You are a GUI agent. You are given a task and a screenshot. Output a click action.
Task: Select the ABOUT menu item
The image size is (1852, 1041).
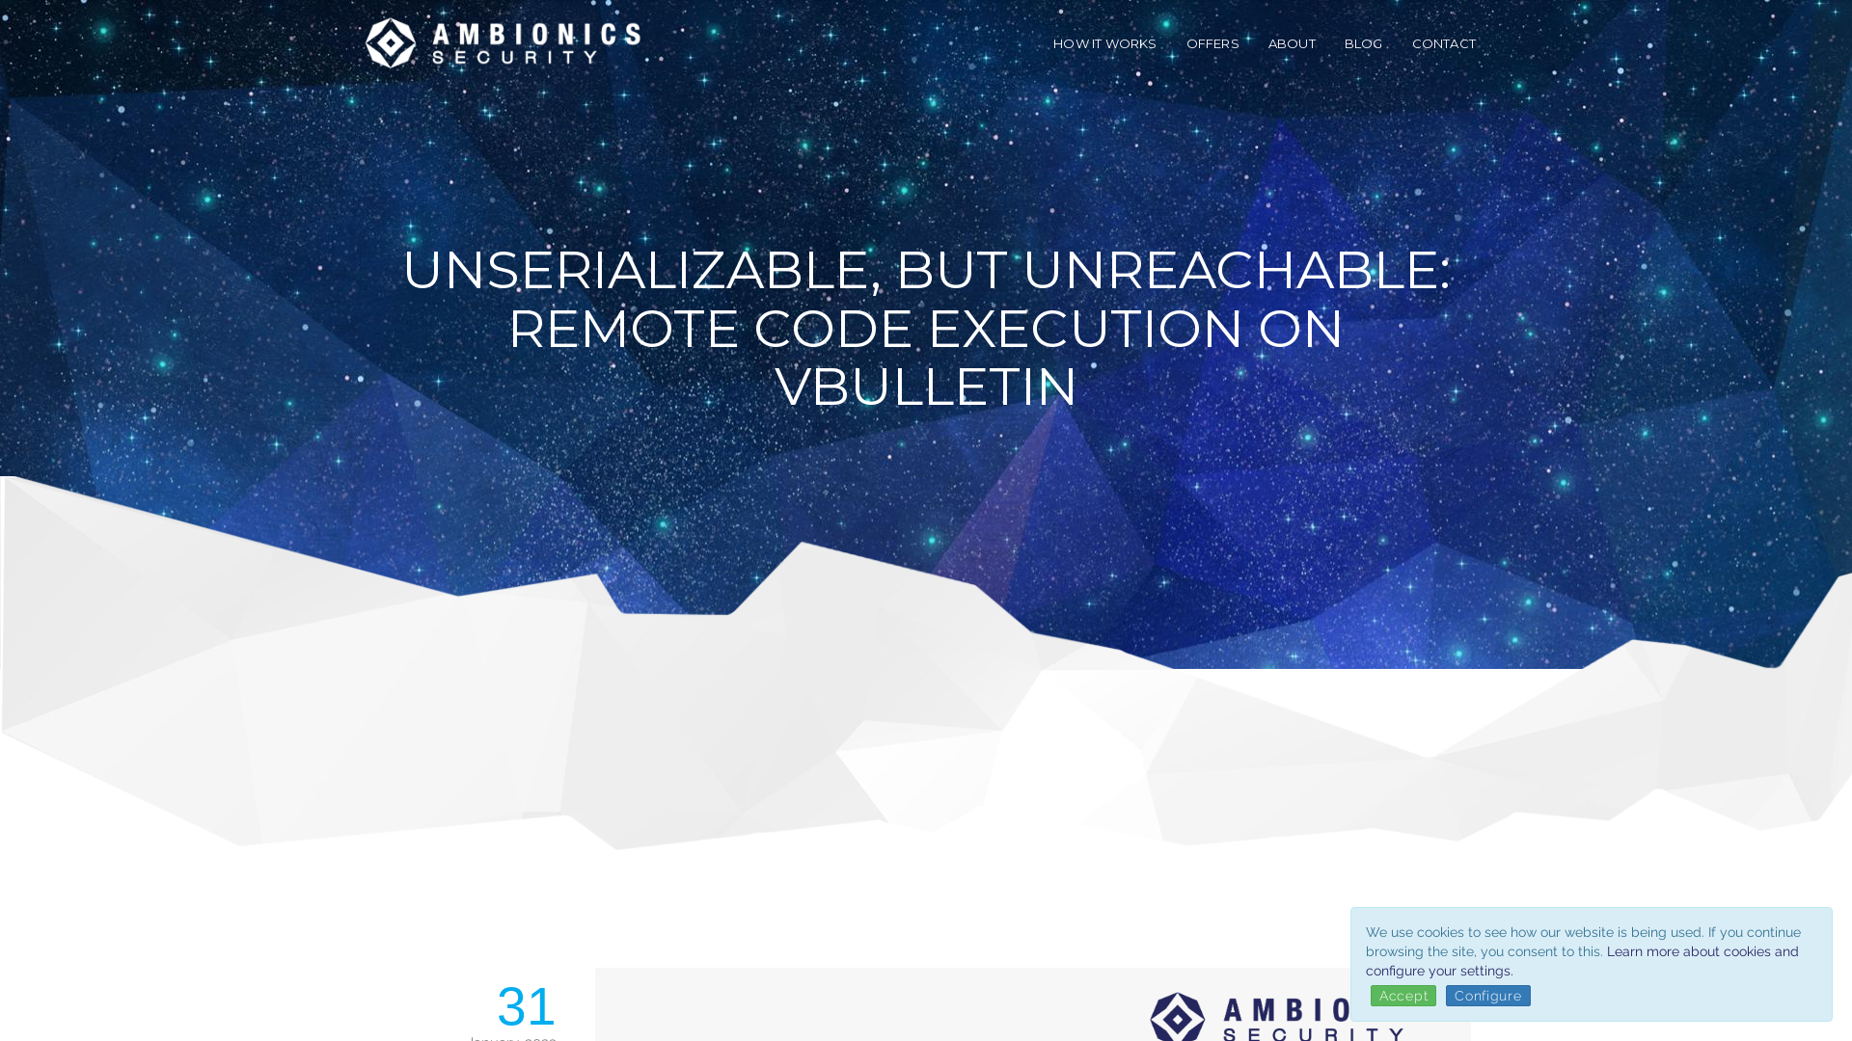click(1291, 43)
